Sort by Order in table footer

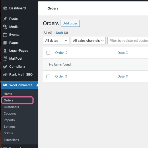click(x=59, y=76)
